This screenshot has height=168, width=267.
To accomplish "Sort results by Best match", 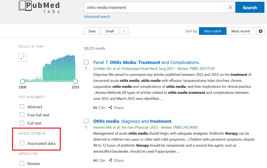I will 213,31.
